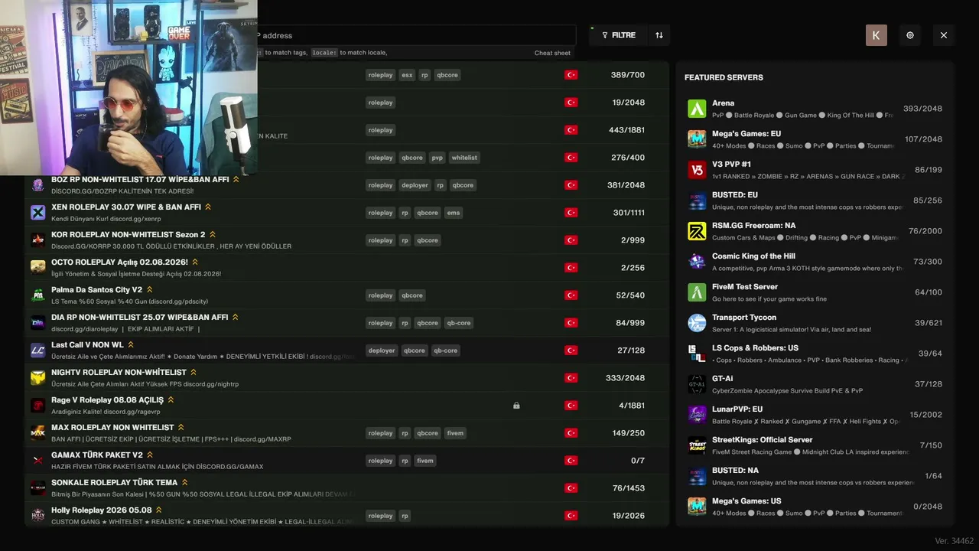Open Mega's Games: EU featured server

pyautogui.click(x=815, y=139)
